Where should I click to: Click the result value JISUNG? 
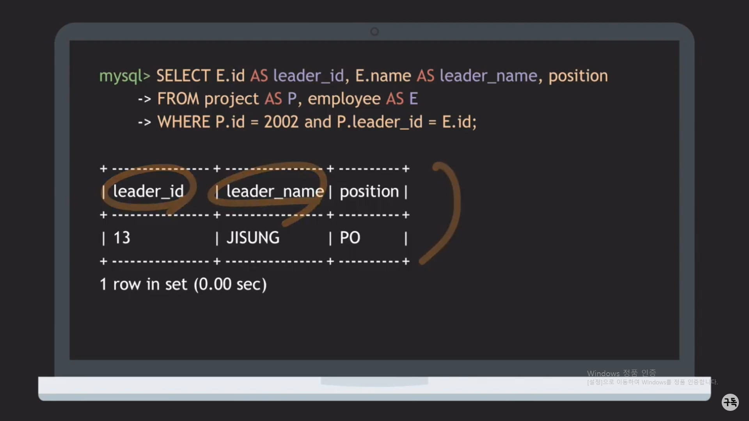tap(253, 238)
